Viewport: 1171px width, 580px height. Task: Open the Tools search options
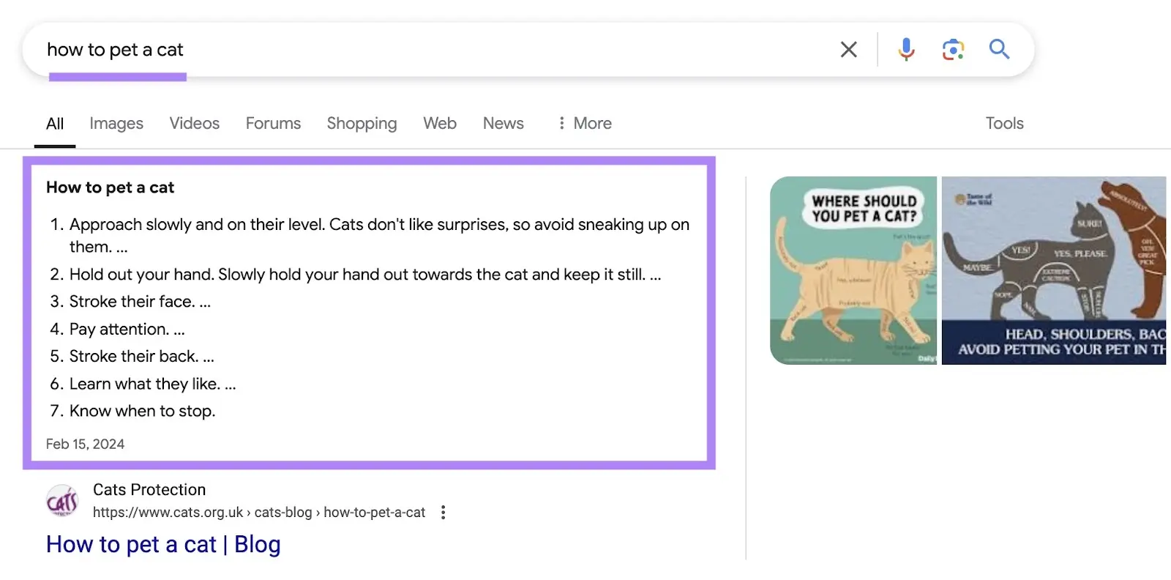pyautogui.click(x=1004, y=123)
